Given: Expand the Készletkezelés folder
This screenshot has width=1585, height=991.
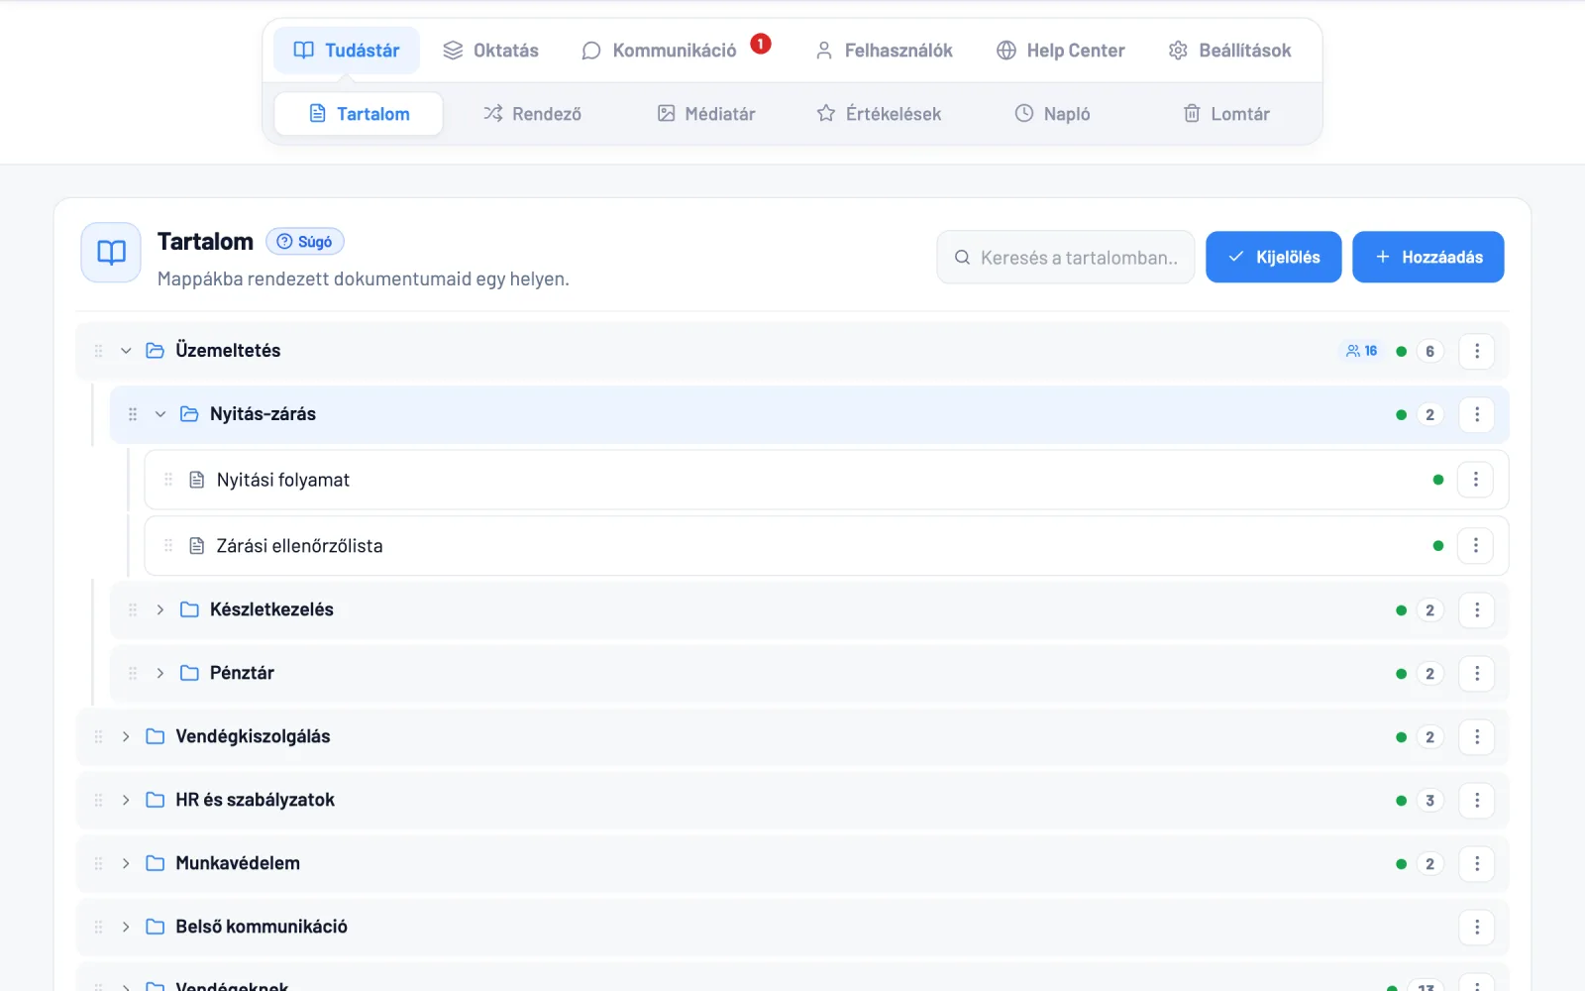Looking at the screenshot, I should click(x=160, y=609).
